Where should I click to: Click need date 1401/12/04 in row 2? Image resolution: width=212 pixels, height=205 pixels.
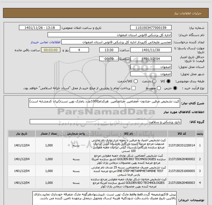(22, 159)
